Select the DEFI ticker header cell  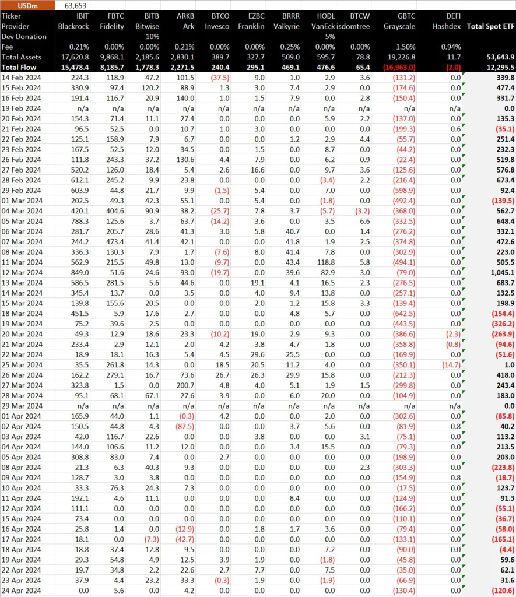tap(454, 16)
